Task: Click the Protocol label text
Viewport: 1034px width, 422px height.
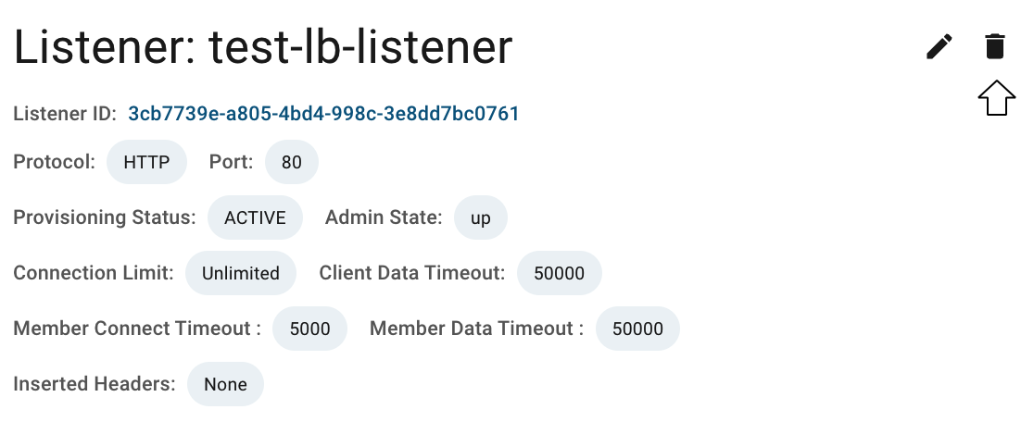Action: [54, 162]
